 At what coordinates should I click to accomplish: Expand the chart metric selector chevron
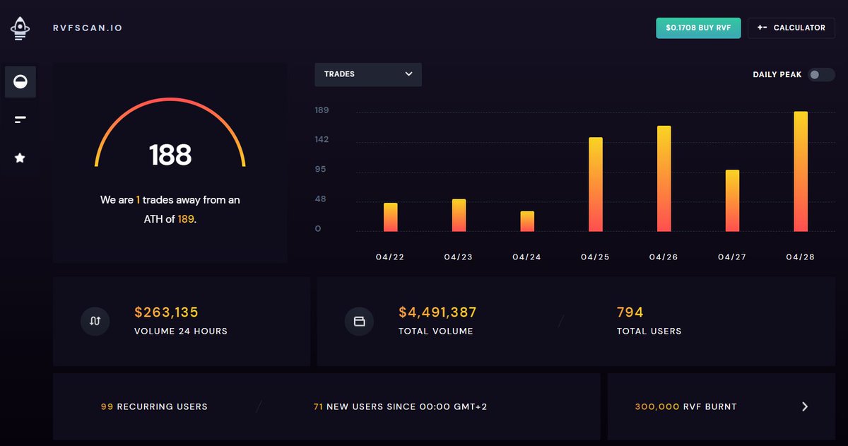coord(408,74)
